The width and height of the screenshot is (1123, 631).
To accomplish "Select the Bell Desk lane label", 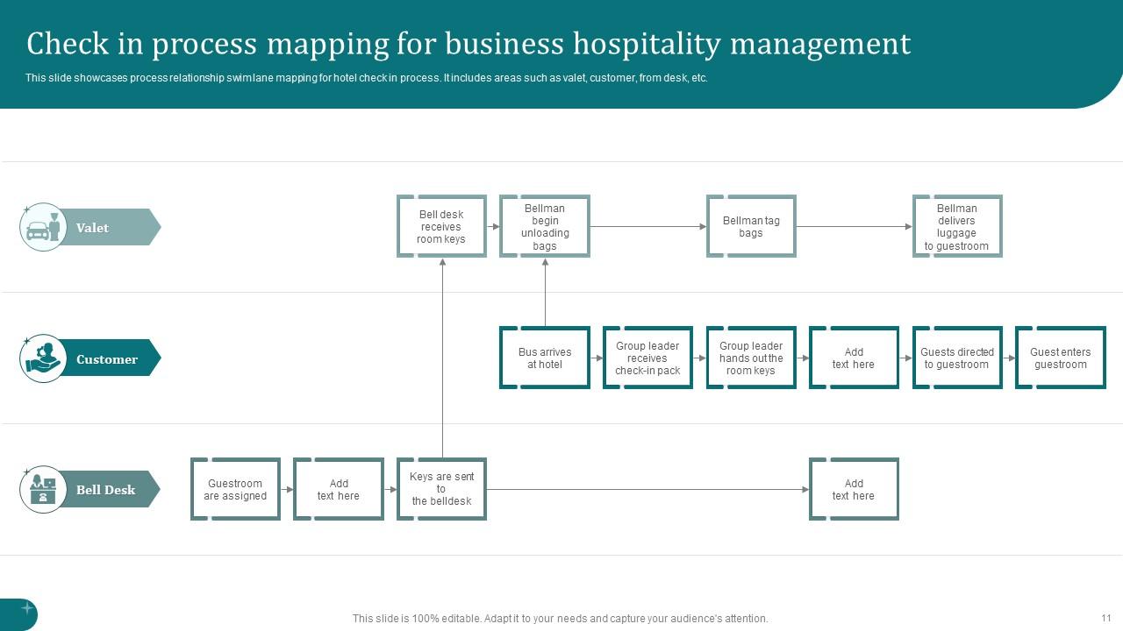I will 109,489.
